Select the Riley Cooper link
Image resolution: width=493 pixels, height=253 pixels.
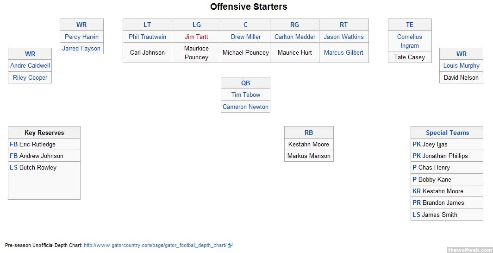click(x=30, y=77)
